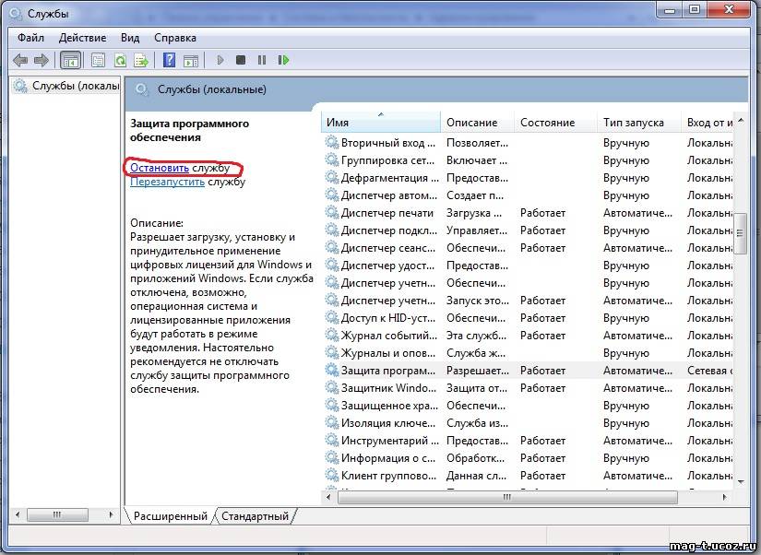761x555 pixels.
Task: Click the services list vertical scrollbar thumb
Action: click(741, 233)
